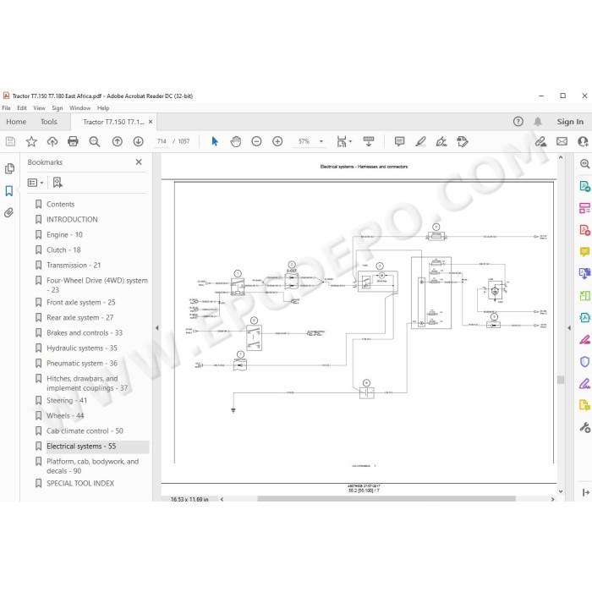Screen dimensions: 592x592
Task: Open the Contents bookmark
Action: click(60, 205)
